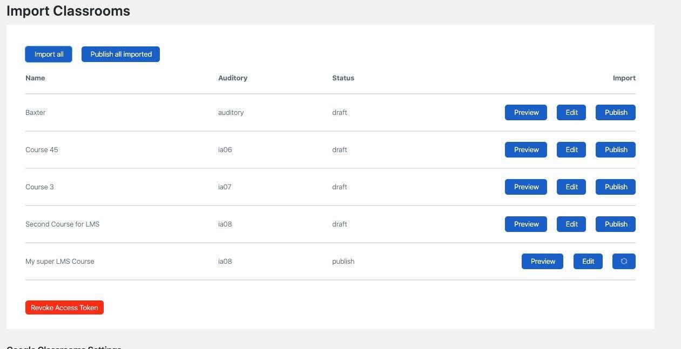Preview the Baxter classroom
The height and width of the screenshot is (349, 681).
click(526, 112)
